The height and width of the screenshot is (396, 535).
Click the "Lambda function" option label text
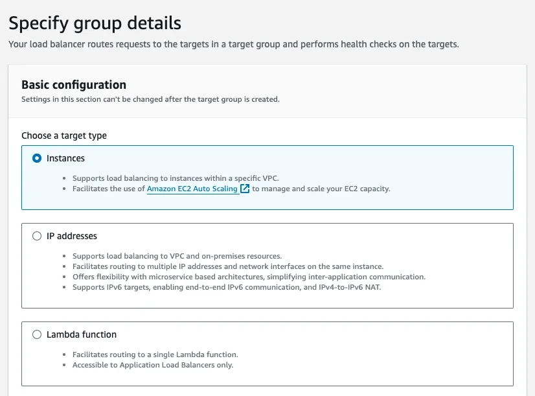pyautogui.click(x=82, y=334)
